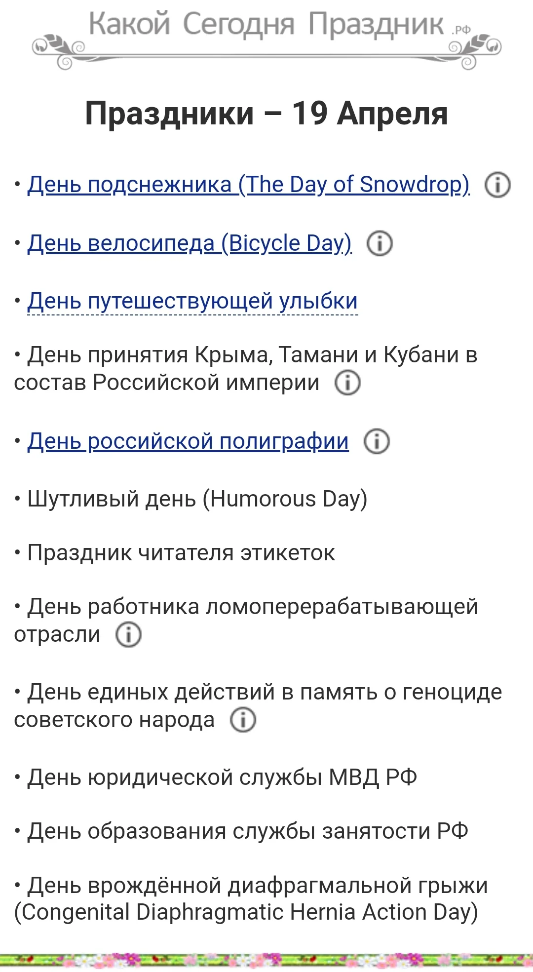Click День юридической службы МВД РФ entry

click(x=222, y=778)
